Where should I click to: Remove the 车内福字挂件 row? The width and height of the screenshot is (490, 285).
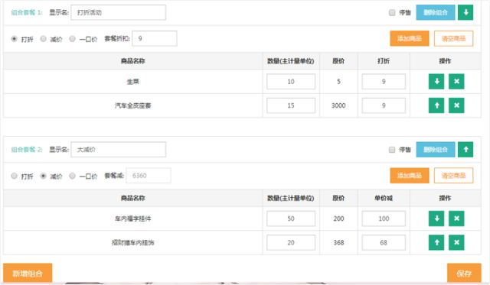[456, 219]
